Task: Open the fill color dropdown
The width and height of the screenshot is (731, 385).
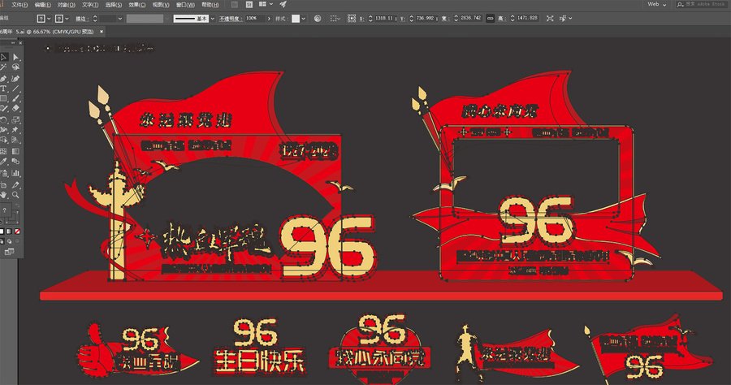Action: pos(49,19)
